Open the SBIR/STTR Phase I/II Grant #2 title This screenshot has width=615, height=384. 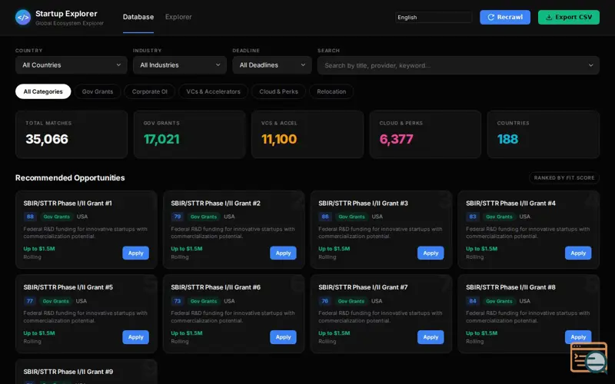tap(215, 203)
